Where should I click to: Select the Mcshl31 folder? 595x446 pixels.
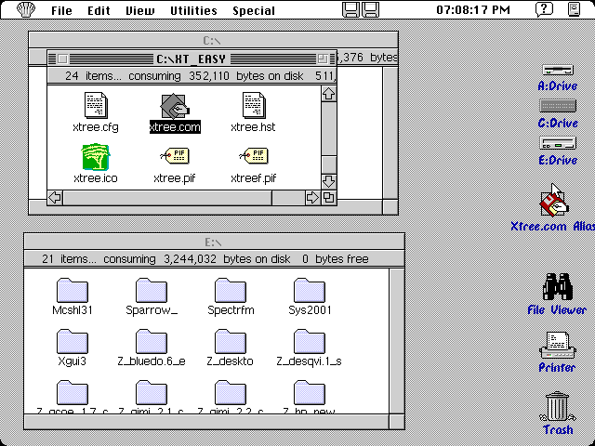click(73, 290)
